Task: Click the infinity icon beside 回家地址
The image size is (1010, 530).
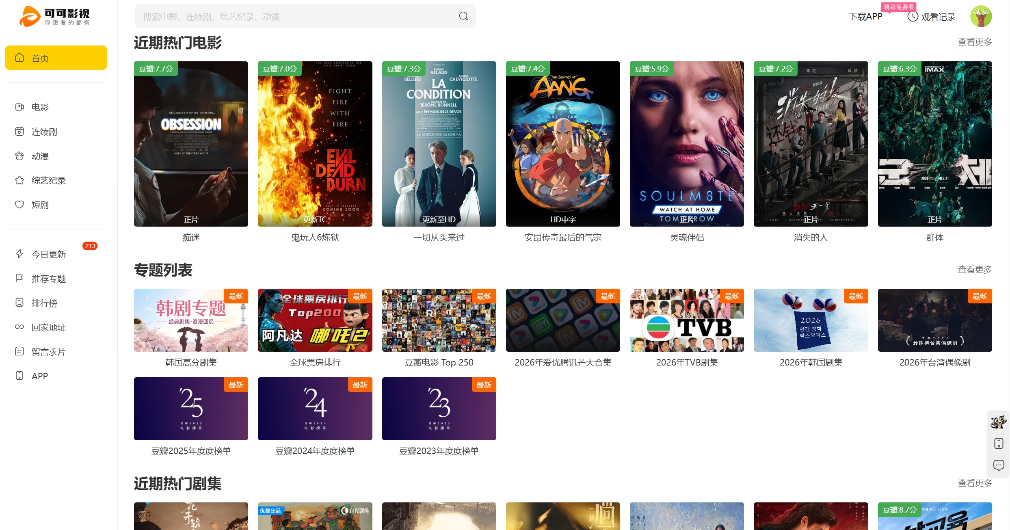Action: [19, 327]
